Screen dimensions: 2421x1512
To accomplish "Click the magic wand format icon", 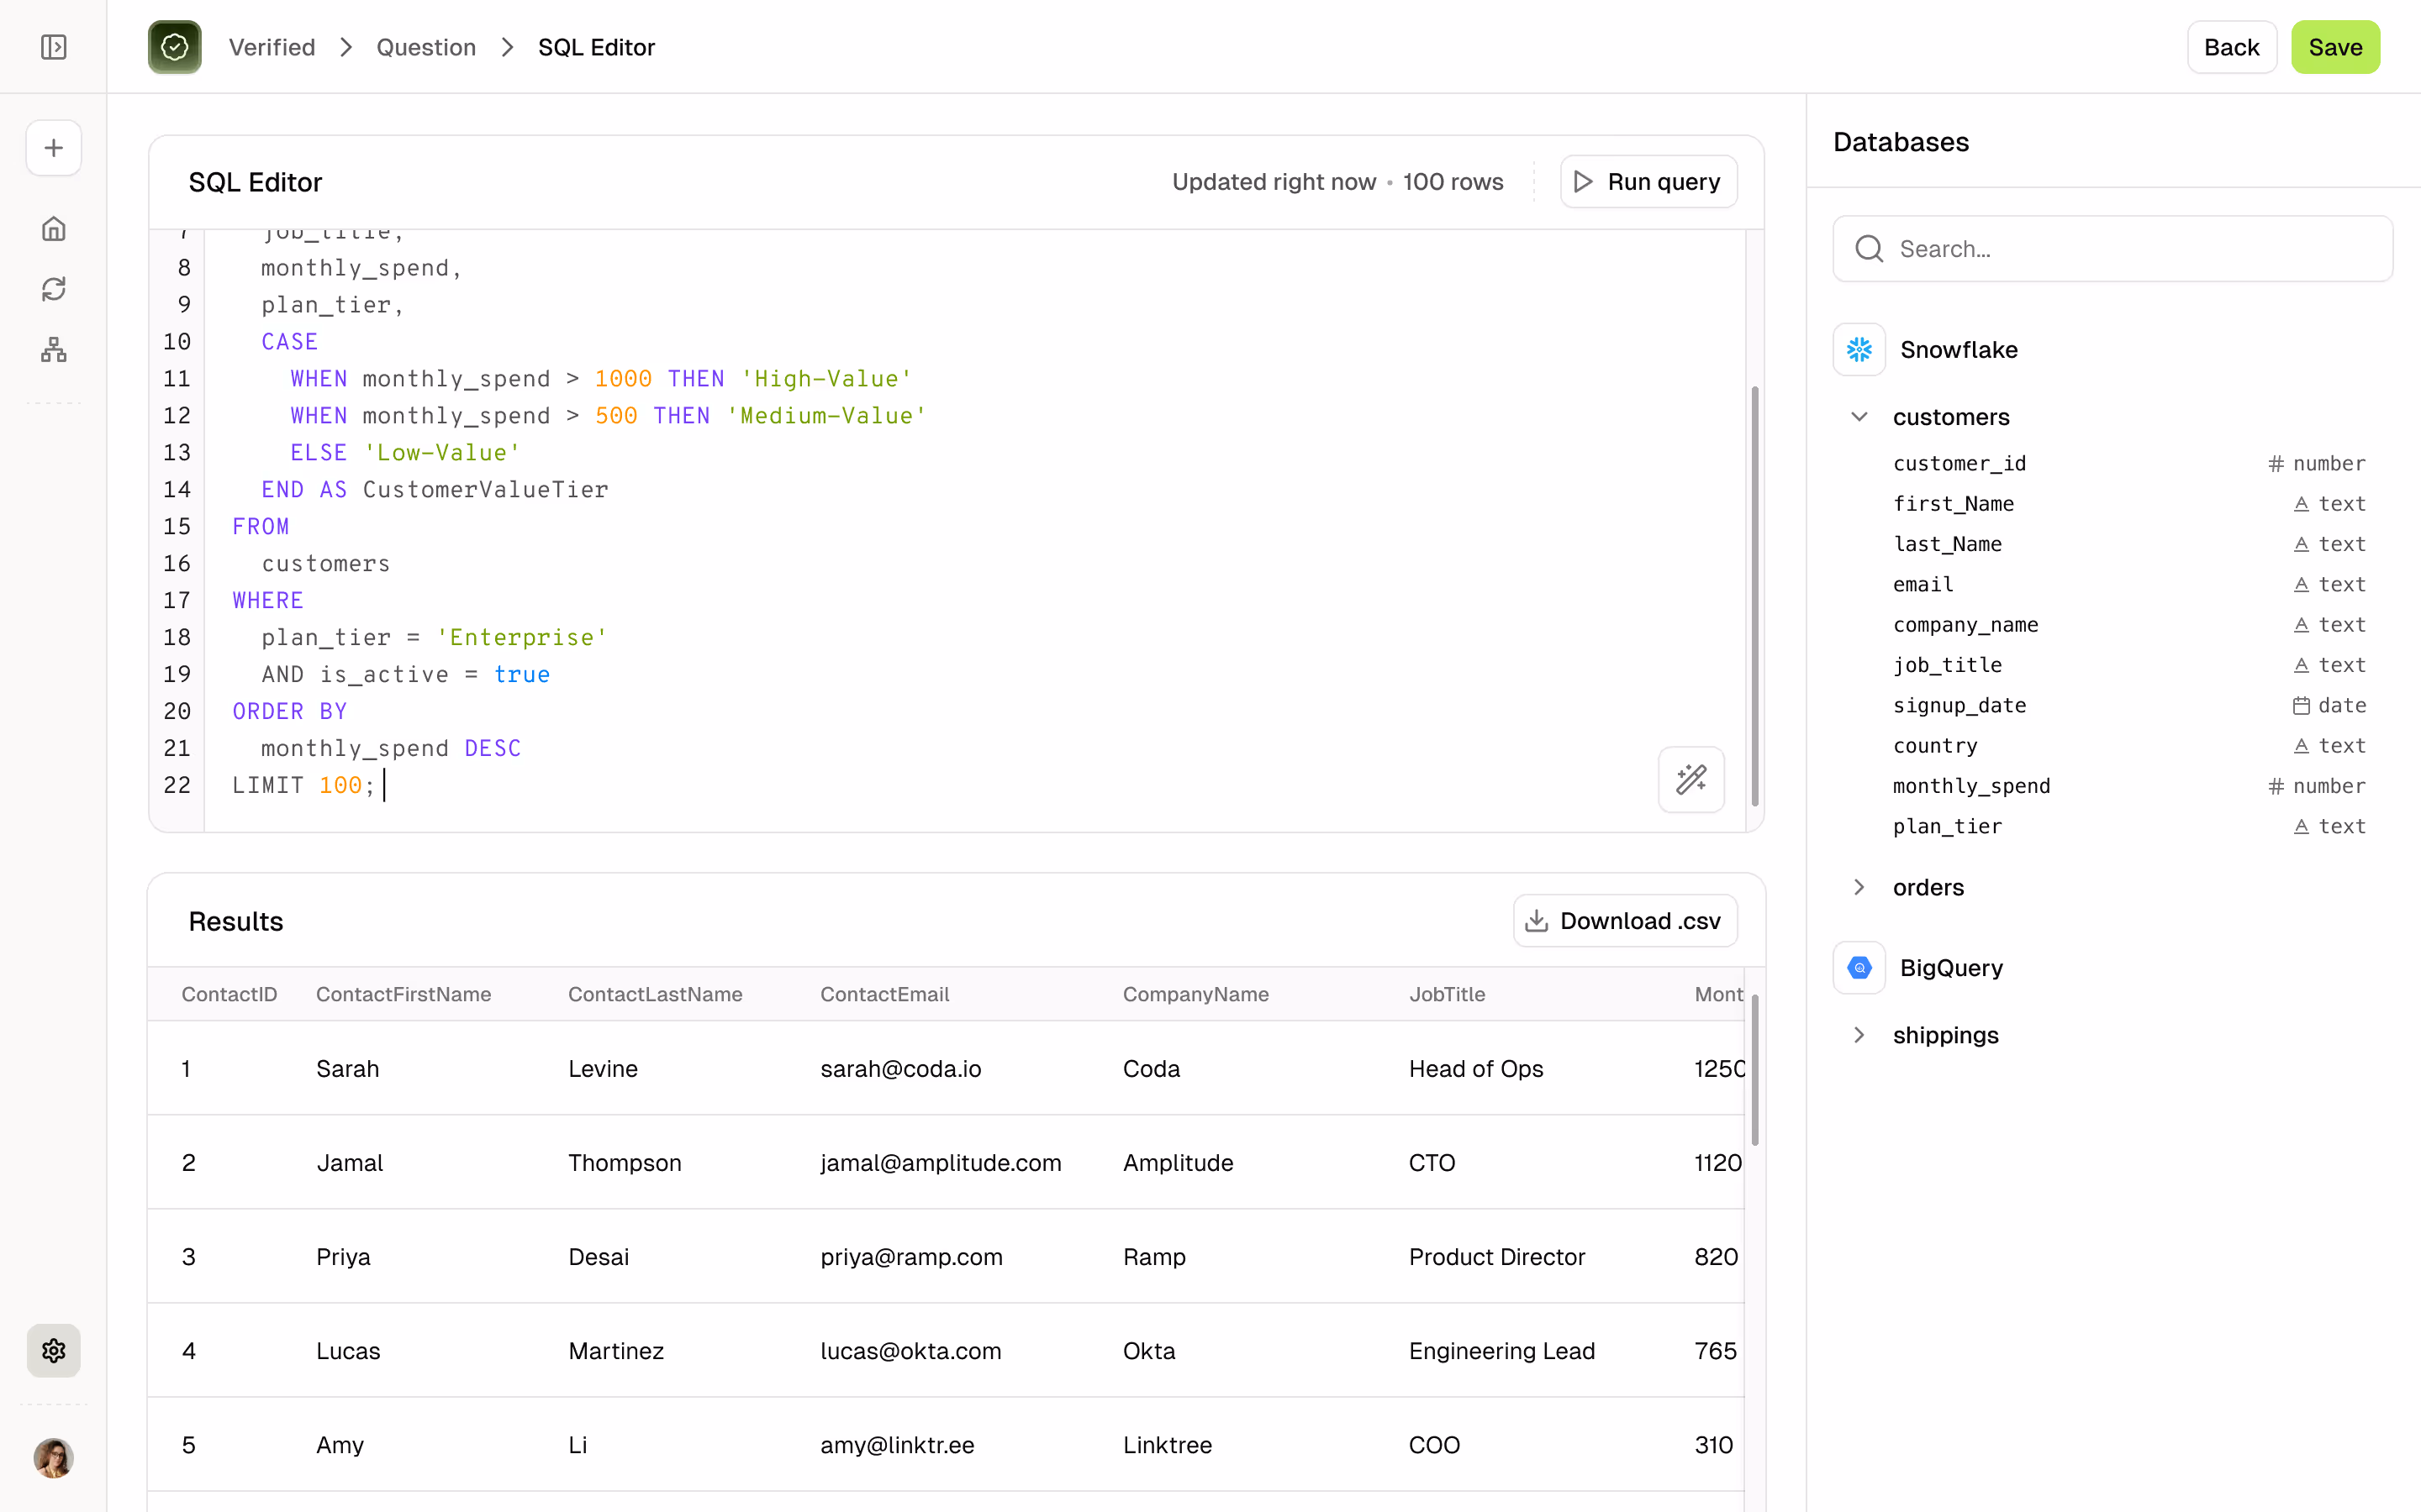I will (x=1690, y=779).
